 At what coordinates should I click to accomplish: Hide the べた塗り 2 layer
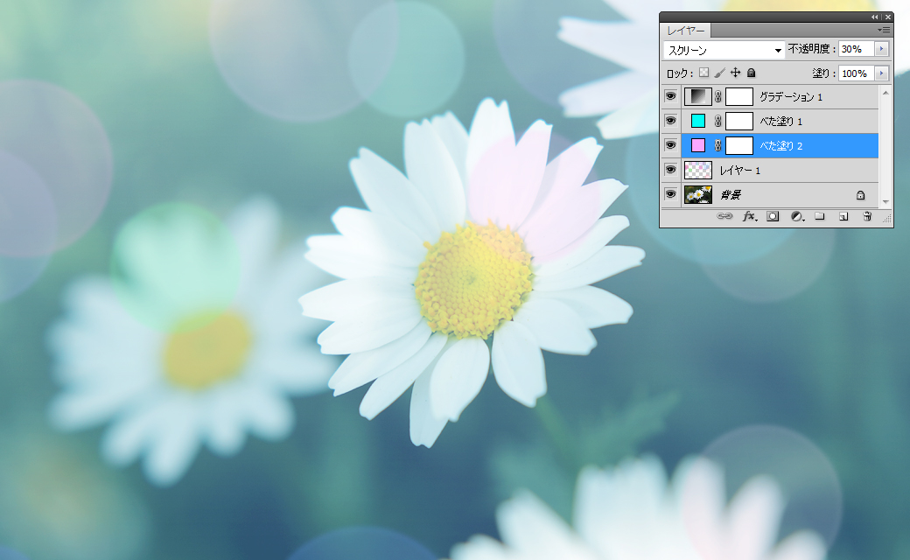(670, 145)
